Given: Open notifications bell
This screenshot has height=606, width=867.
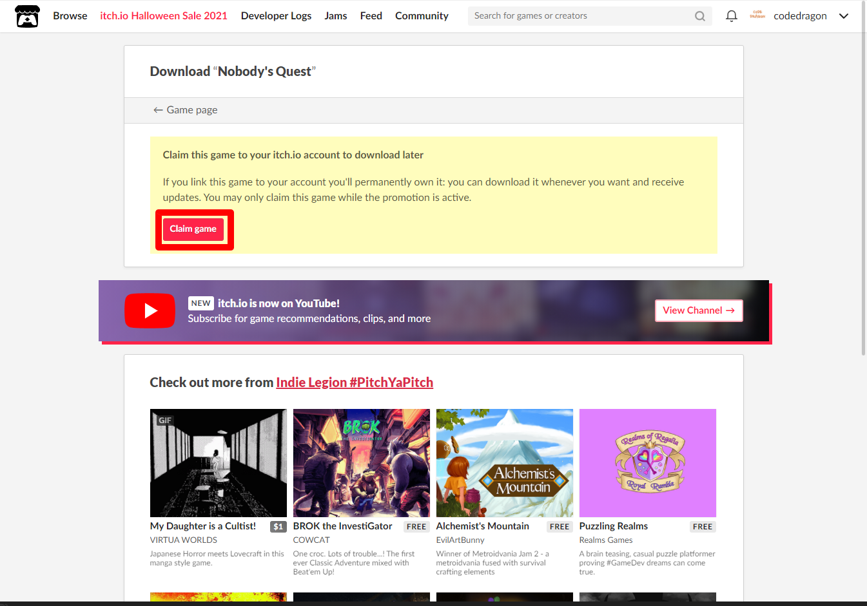Looking at the screenshot, I should coord(731,16).
